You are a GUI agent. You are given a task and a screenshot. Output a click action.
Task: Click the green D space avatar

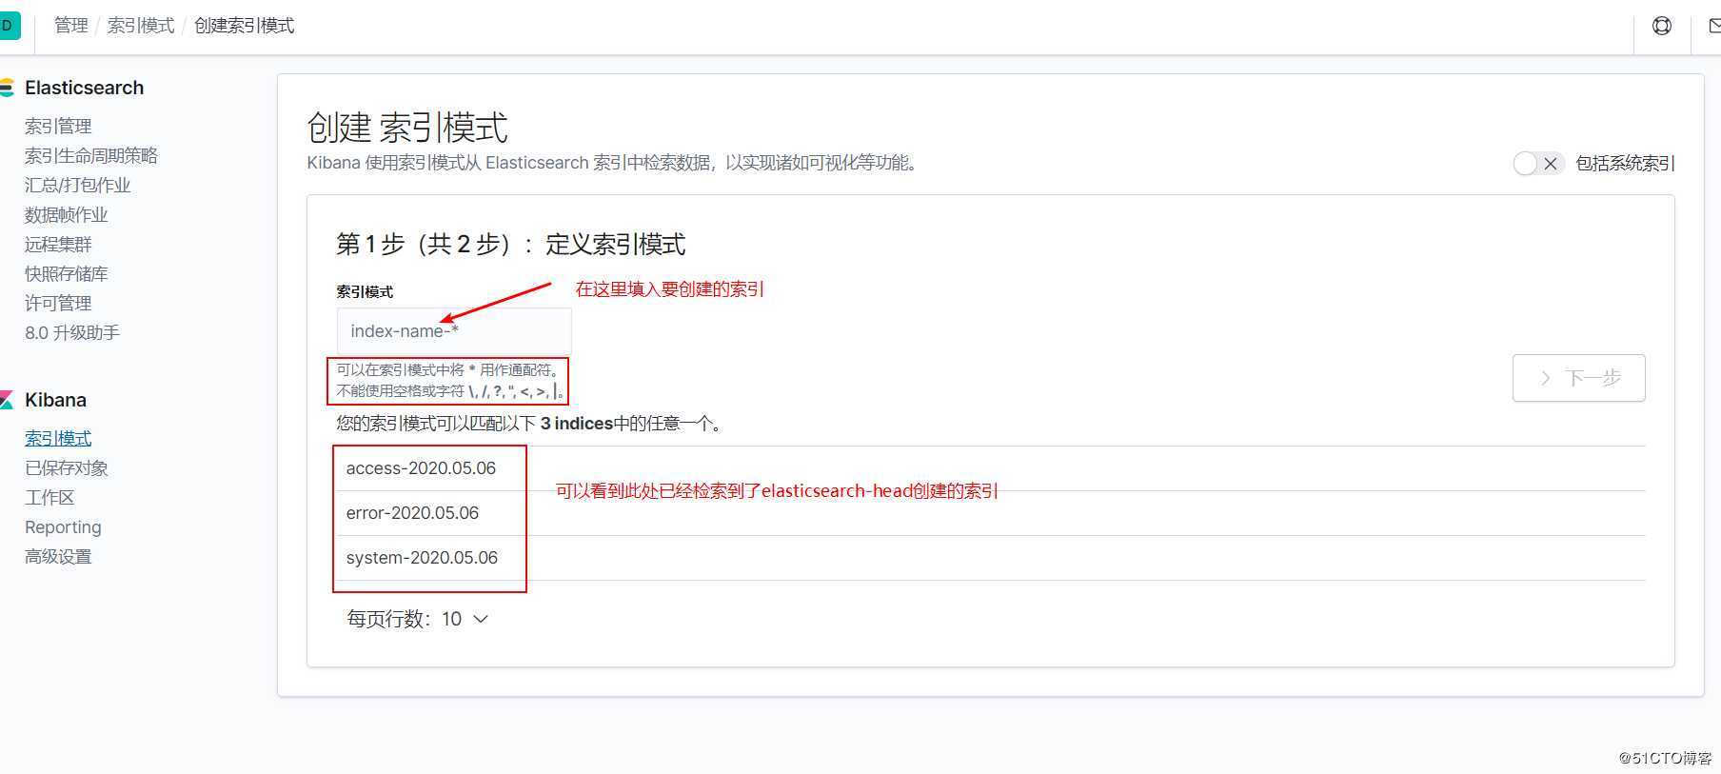pyautogui.click(x=9, y=26)
